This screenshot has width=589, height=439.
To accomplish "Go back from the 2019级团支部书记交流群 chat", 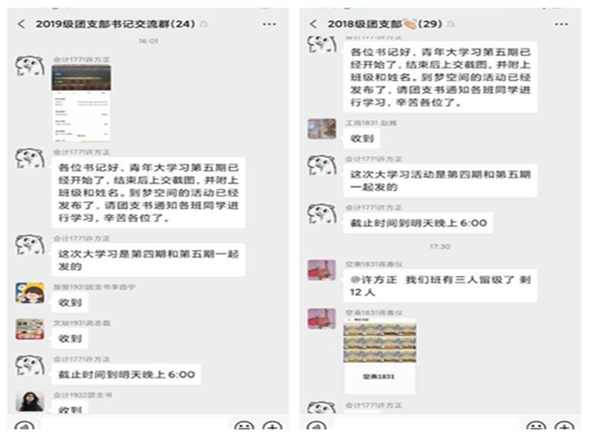I will pyautogui.click(x=21, y=24).
